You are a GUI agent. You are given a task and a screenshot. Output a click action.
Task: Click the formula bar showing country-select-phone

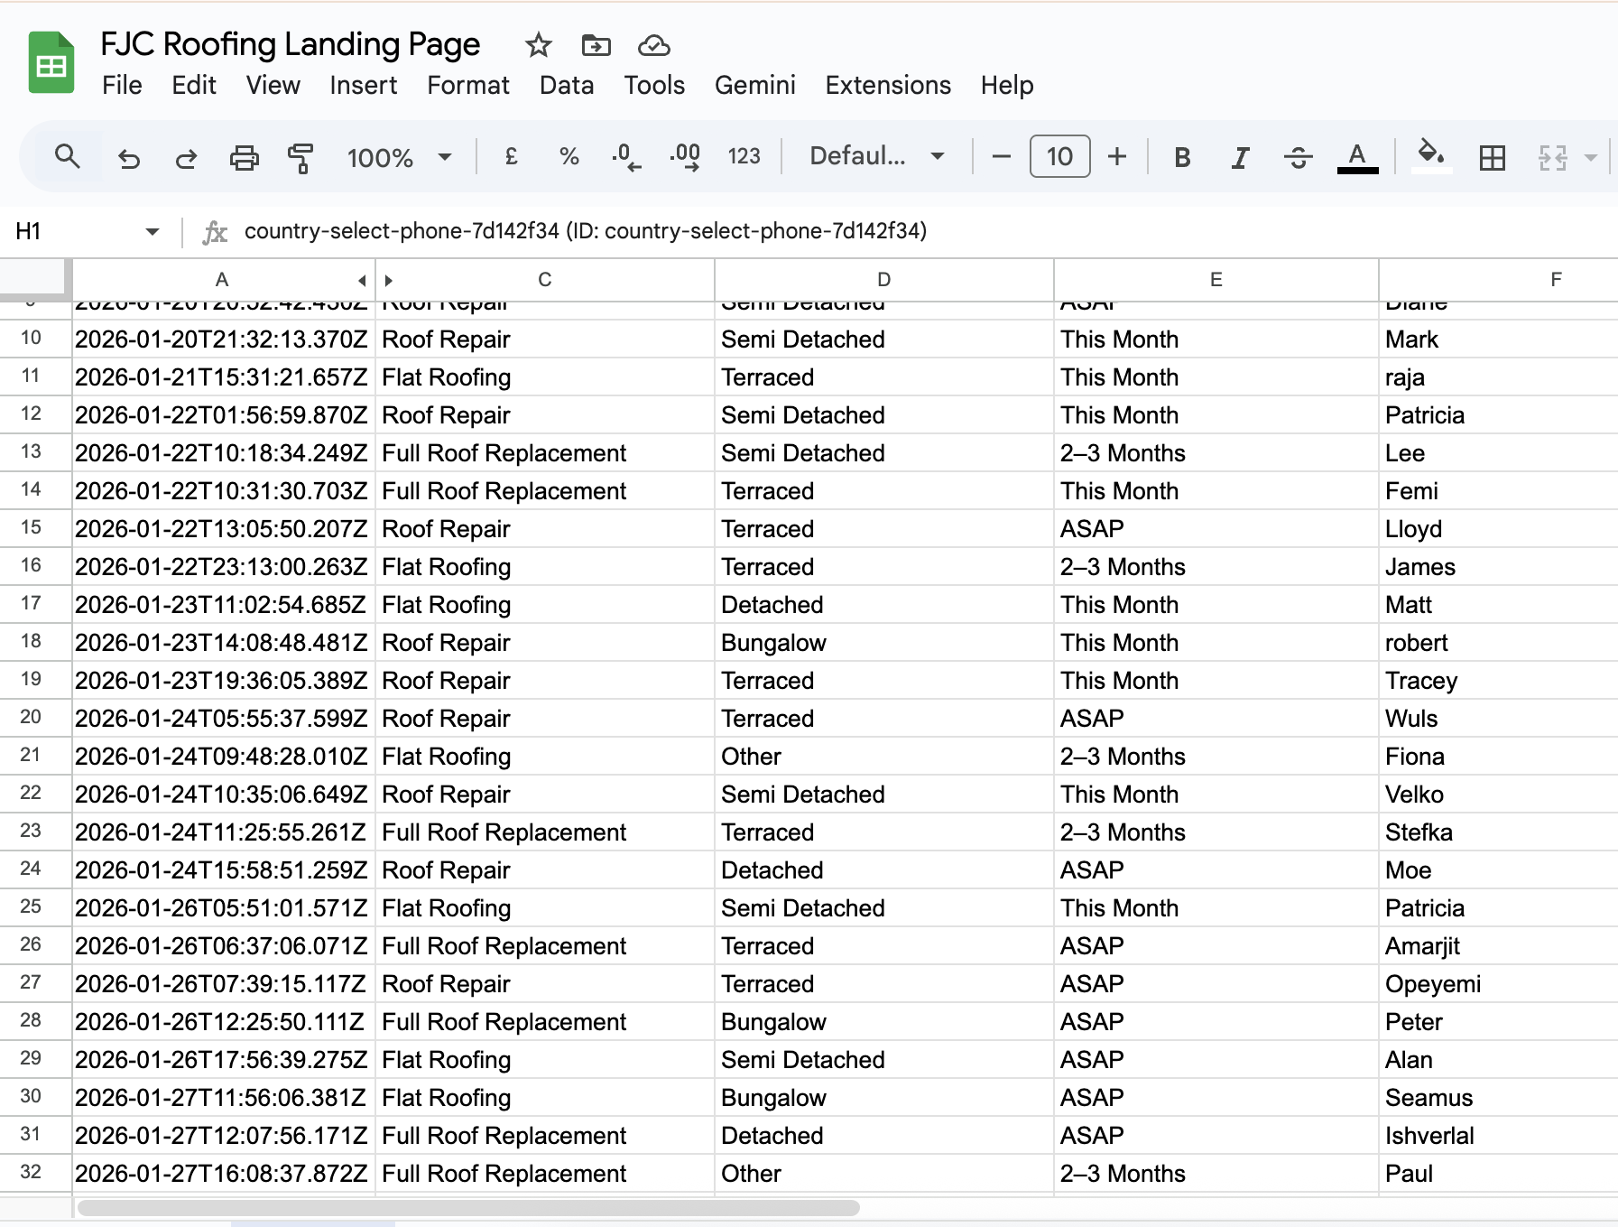(587, 231)
